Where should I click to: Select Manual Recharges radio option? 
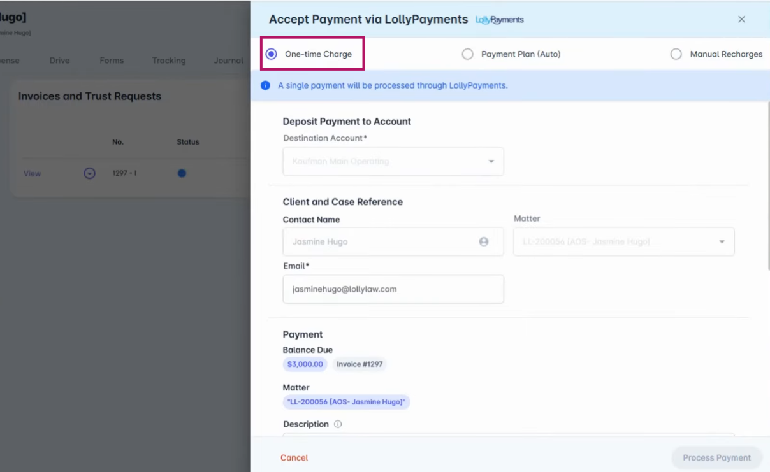(676, 54)
